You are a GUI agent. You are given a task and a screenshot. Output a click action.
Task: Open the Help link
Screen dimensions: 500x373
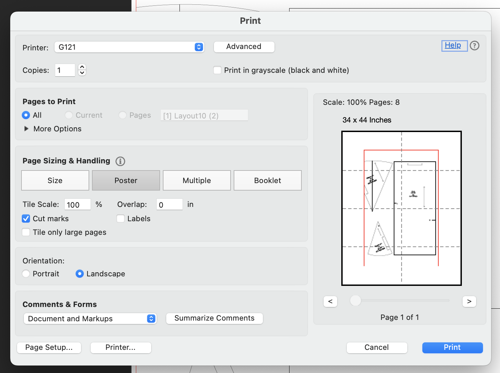tap(454, 45)
